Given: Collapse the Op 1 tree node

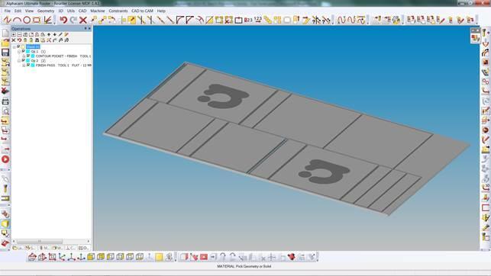Looking at the screenshot, I should [x=19, y=52].
